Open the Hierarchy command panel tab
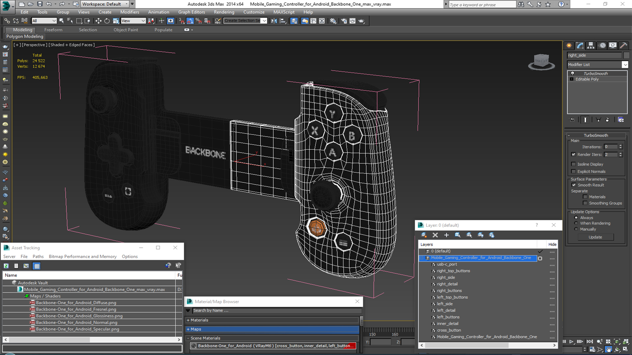 click(591, 45)
